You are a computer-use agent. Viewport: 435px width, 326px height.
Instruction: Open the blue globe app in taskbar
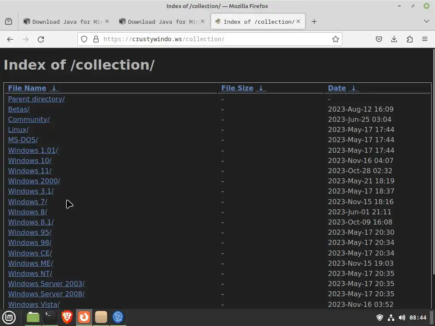(x=118, y=318)
